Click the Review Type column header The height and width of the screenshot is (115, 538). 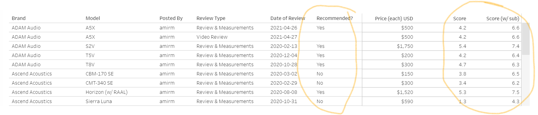click(x=211, y=18)
